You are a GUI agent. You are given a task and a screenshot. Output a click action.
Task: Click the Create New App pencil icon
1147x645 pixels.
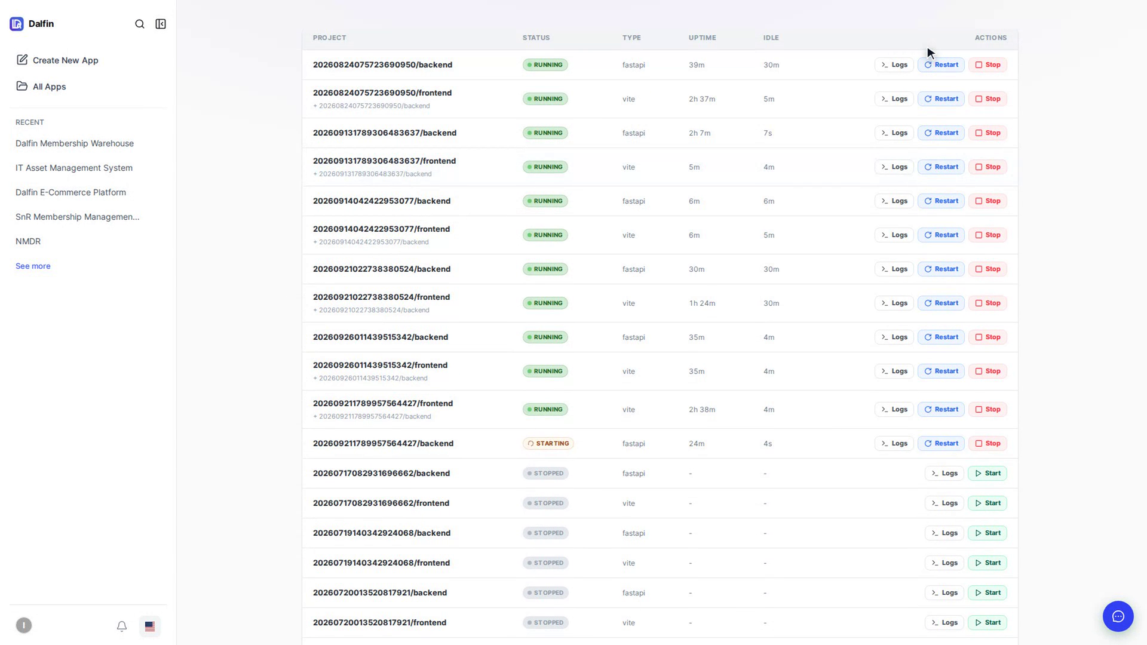point(22,60)
